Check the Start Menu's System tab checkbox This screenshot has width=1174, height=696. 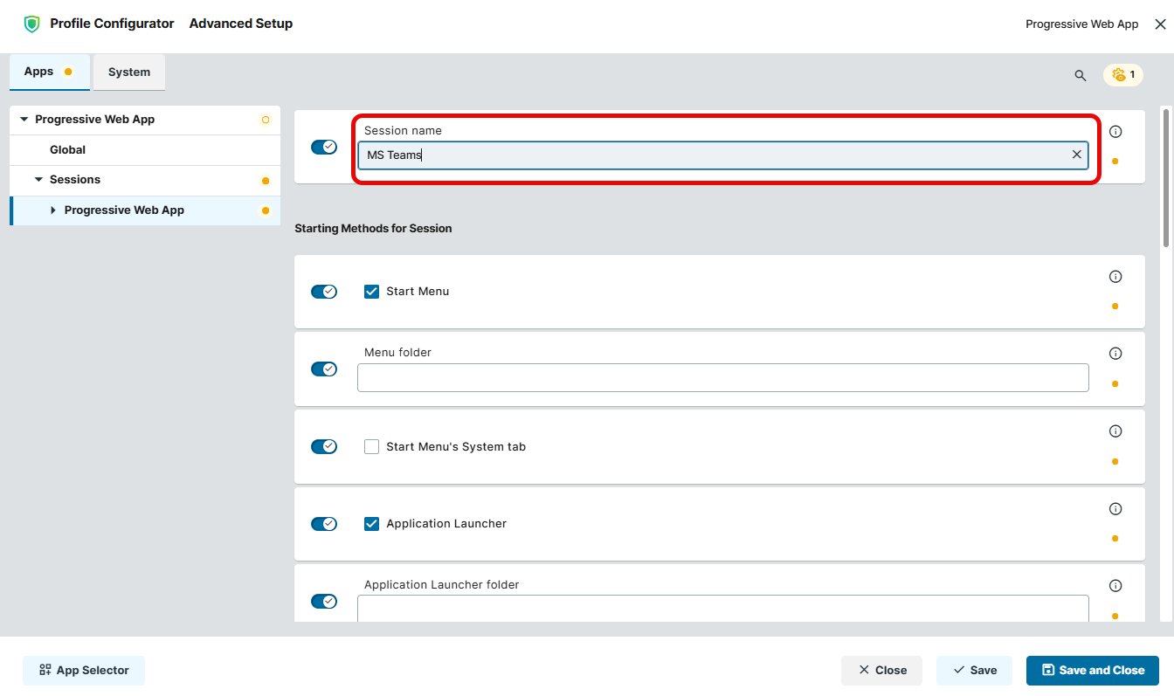pyautogui.click(x=371, y=447)
